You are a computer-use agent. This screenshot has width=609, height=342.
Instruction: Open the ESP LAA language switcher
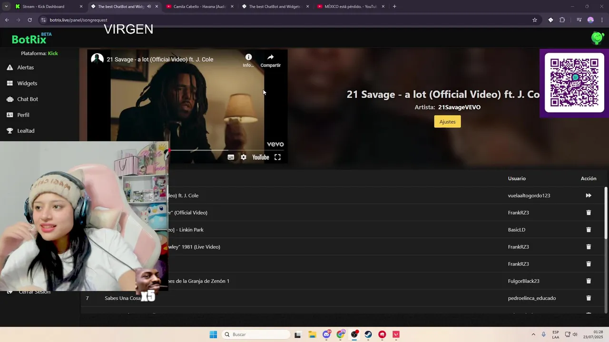pyautogui.click(x=556, y=334)
